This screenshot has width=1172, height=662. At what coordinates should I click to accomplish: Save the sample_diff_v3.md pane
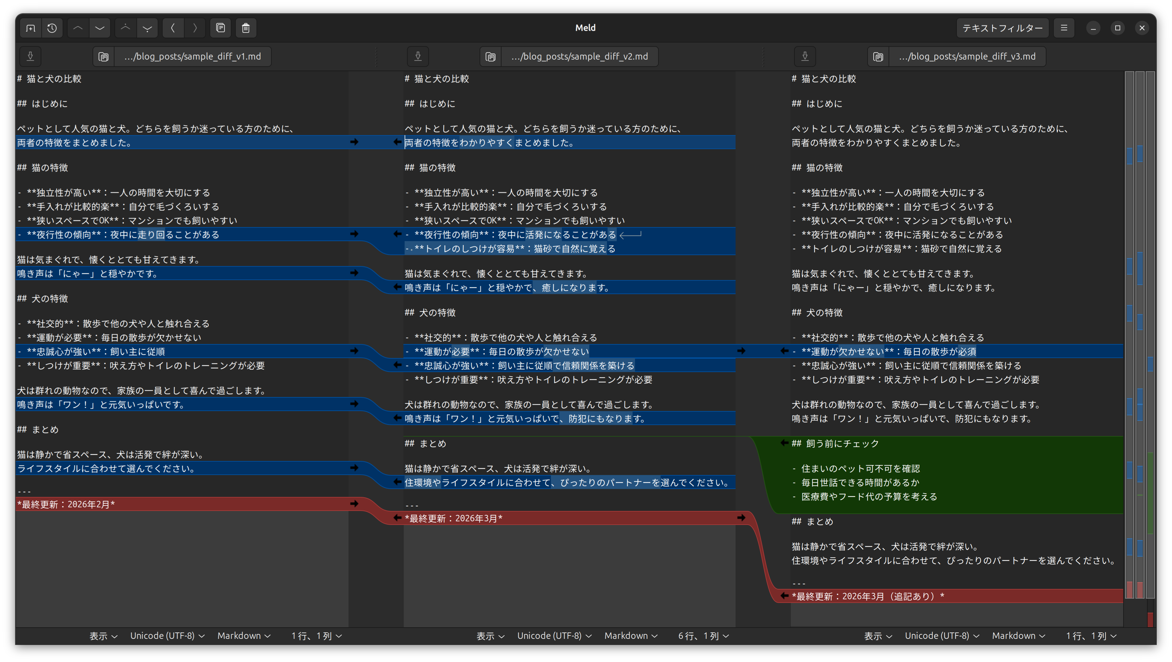[x=805, y=56]
